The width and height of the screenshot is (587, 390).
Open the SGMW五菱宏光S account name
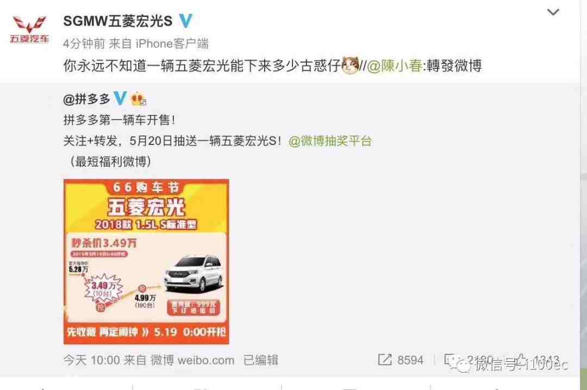(x=118, y=21)
